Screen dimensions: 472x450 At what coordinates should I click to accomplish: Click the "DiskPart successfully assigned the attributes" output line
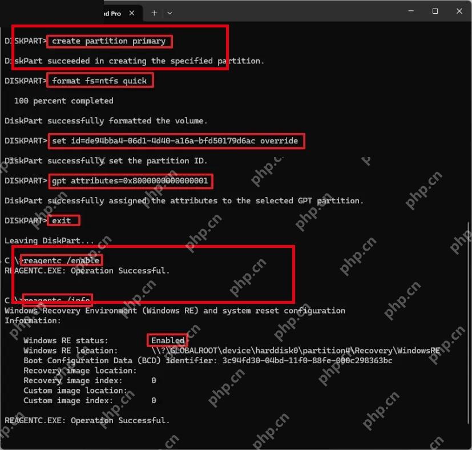coord(184,201)
